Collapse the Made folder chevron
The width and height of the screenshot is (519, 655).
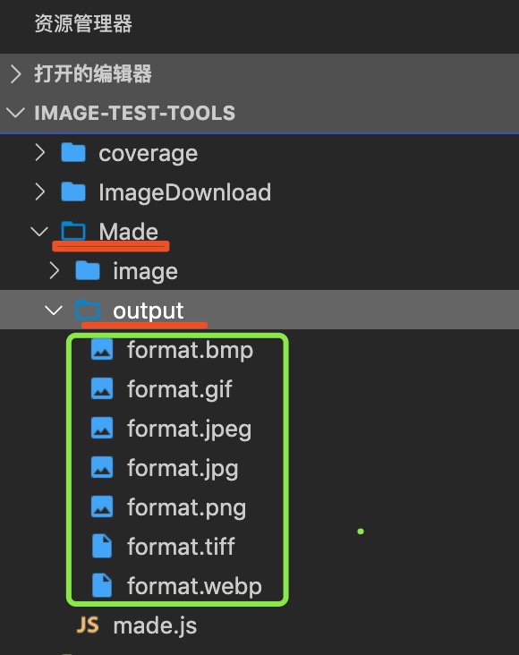tap(39, 231)
